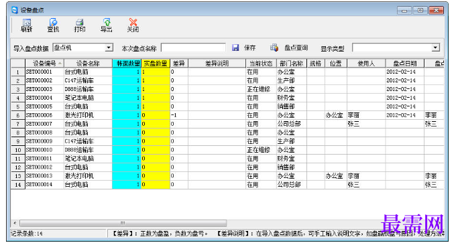Minimize the 设备盘点 window
Image resolution: width=456 pixels, height=245 pixels.
(404, 11)
